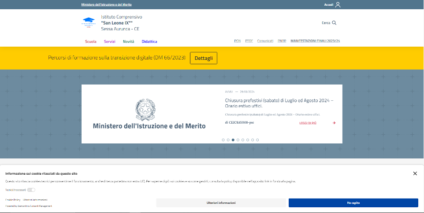The width and height of the screenshot is (424, 213).
Task: Click the Accedi login text
Action: coord(328,5)
